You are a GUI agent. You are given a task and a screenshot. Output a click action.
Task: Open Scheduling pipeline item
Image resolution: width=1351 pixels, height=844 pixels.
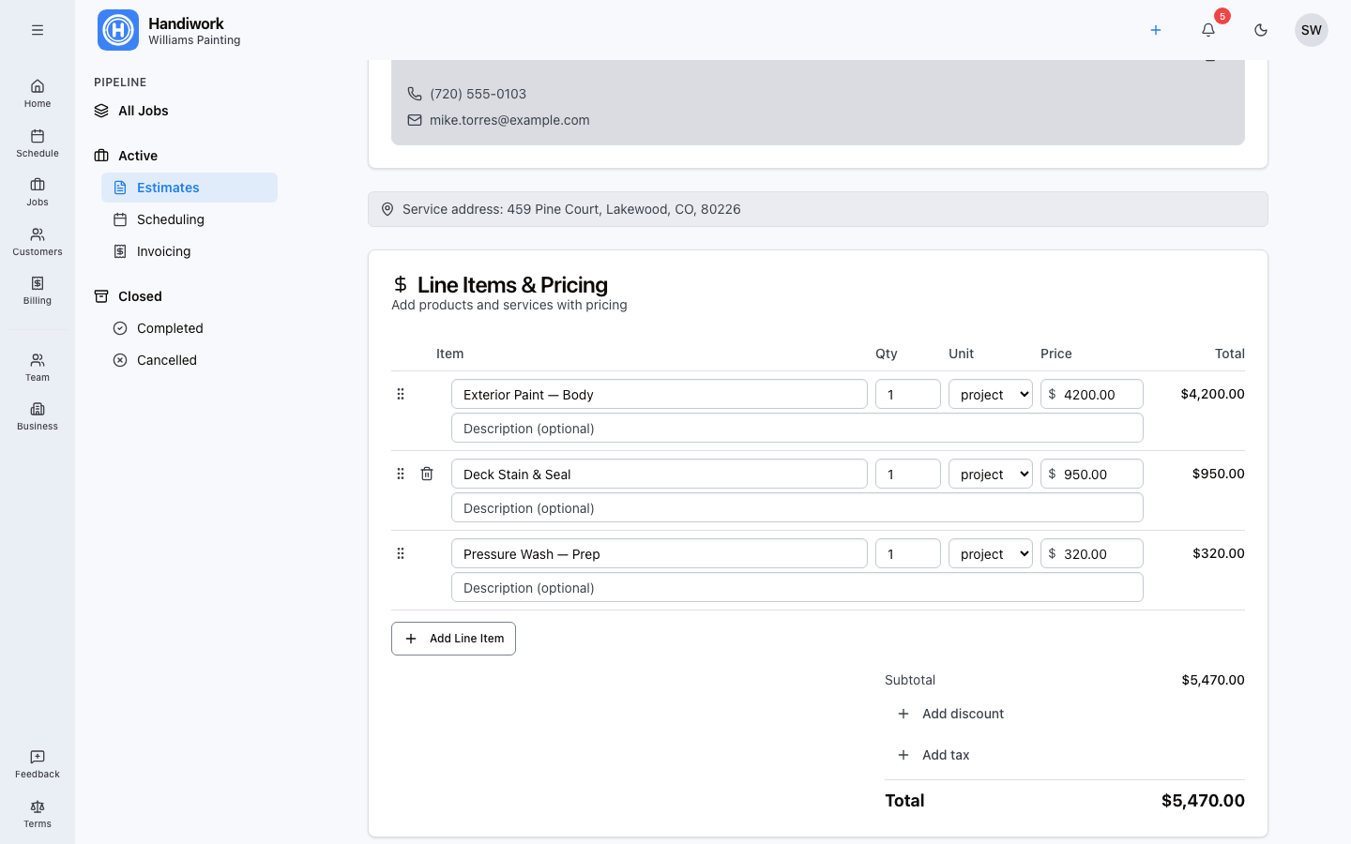pyautogui.click(x=190, y=219)
